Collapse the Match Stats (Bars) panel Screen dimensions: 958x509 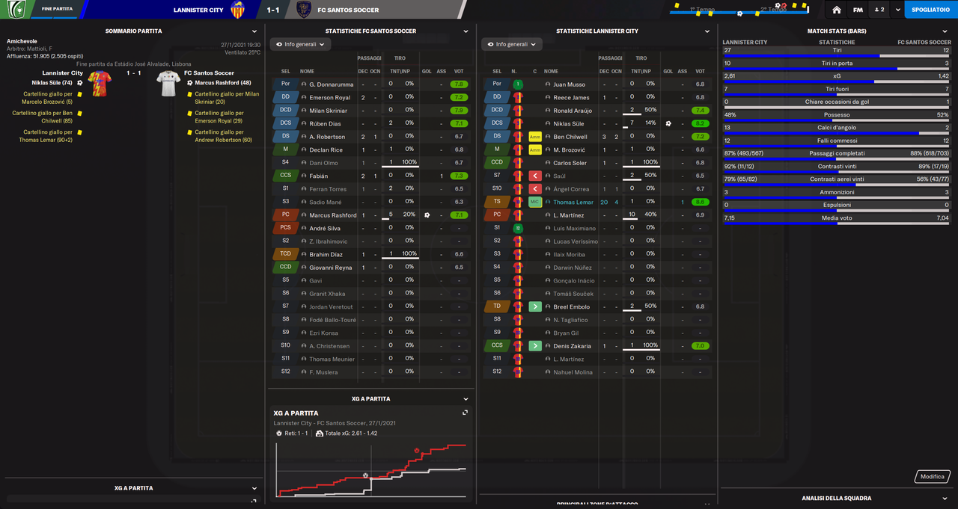click(x=945, y=31)
